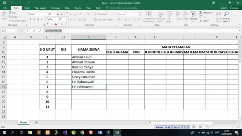Image resolution: width=242 pixels, height=136 pixels.
Task: Click the taskbar search magnifier
Action: 13,133
